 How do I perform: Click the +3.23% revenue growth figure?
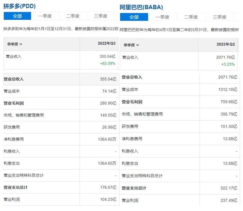pos(227,64)
